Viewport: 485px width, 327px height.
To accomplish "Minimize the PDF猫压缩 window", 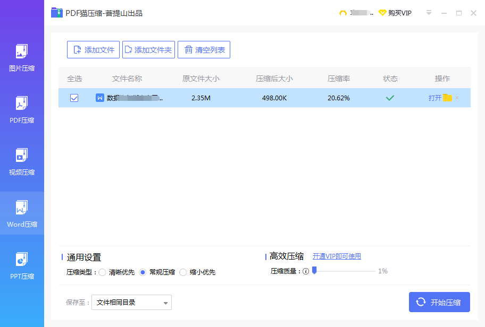I will tap(444, 13).
